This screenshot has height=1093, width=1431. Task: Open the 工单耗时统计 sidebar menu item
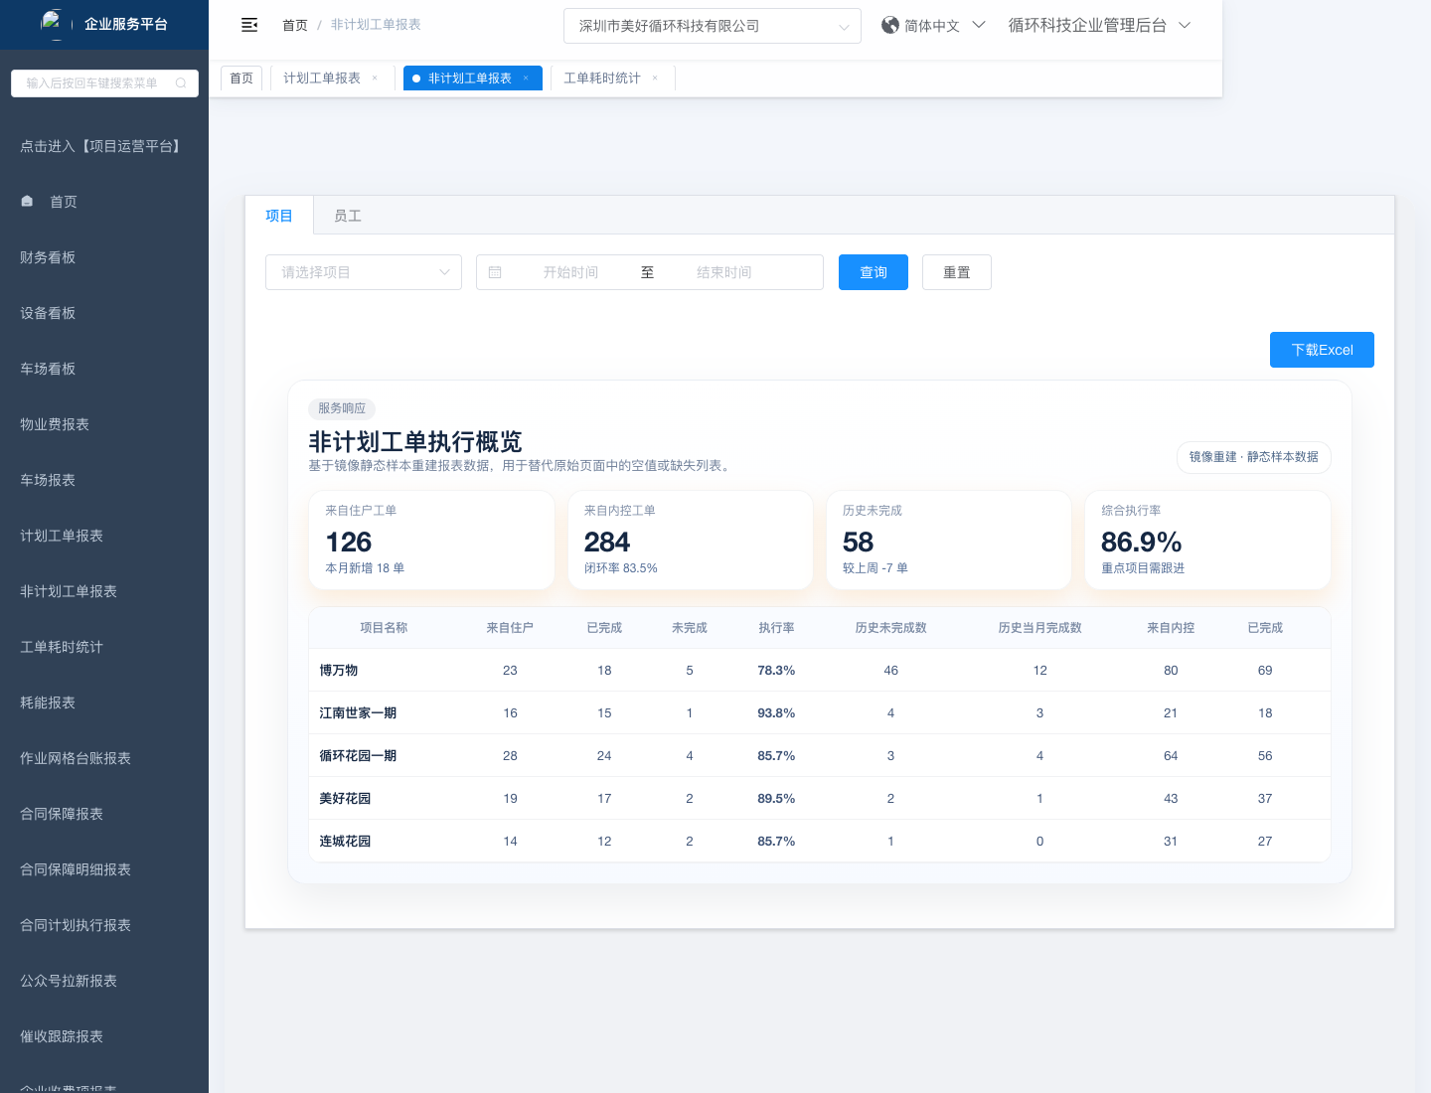click(x=62, y=647)
